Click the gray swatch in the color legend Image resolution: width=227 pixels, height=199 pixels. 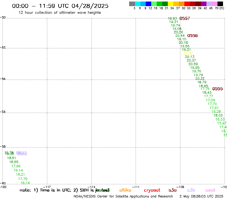tap(132, 4)
